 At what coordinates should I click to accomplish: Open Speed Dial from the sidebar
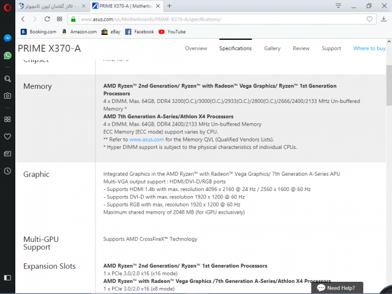[x=7, y=119]
